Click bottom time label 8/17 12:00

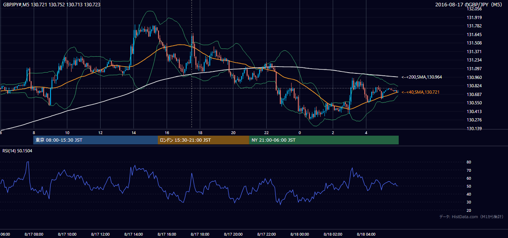(x=101, y=234)
